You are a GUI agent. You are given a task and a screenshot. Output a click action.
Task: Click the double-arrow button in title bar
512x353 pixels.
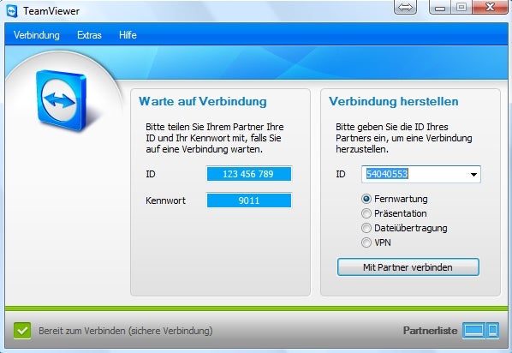click(x=405, y=7)
